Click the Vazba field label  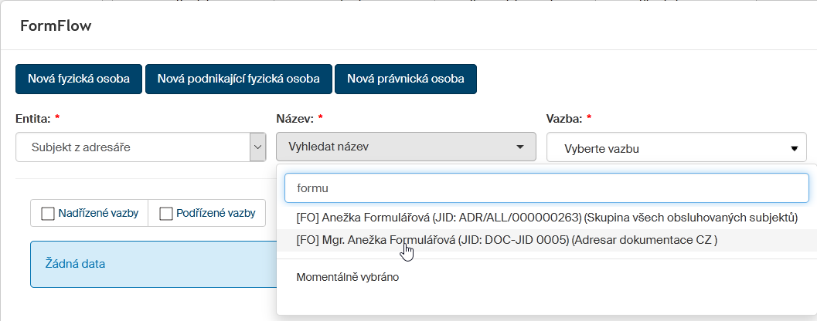tap(564, 118)
